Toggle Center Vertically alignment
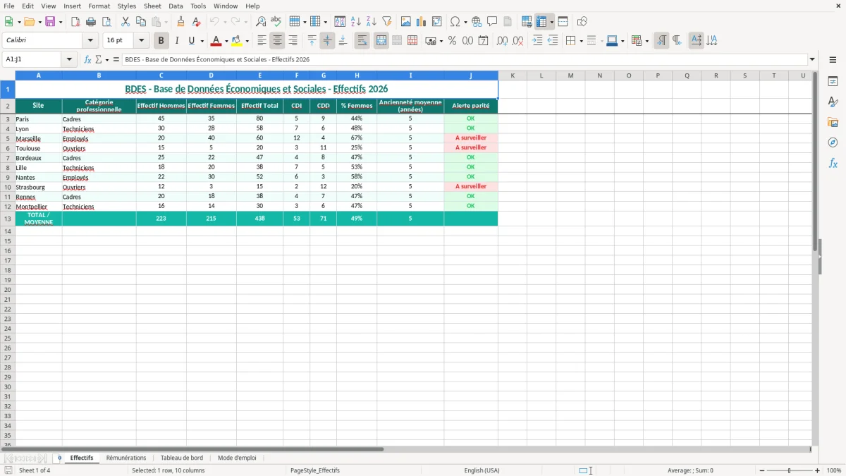Viewport: 846px width, 476px height. [x=327, y=41]
